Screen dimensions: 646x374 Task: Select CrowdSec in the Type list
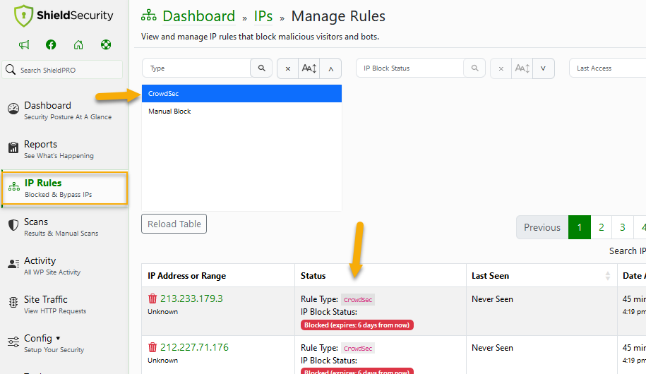(241, 93)
